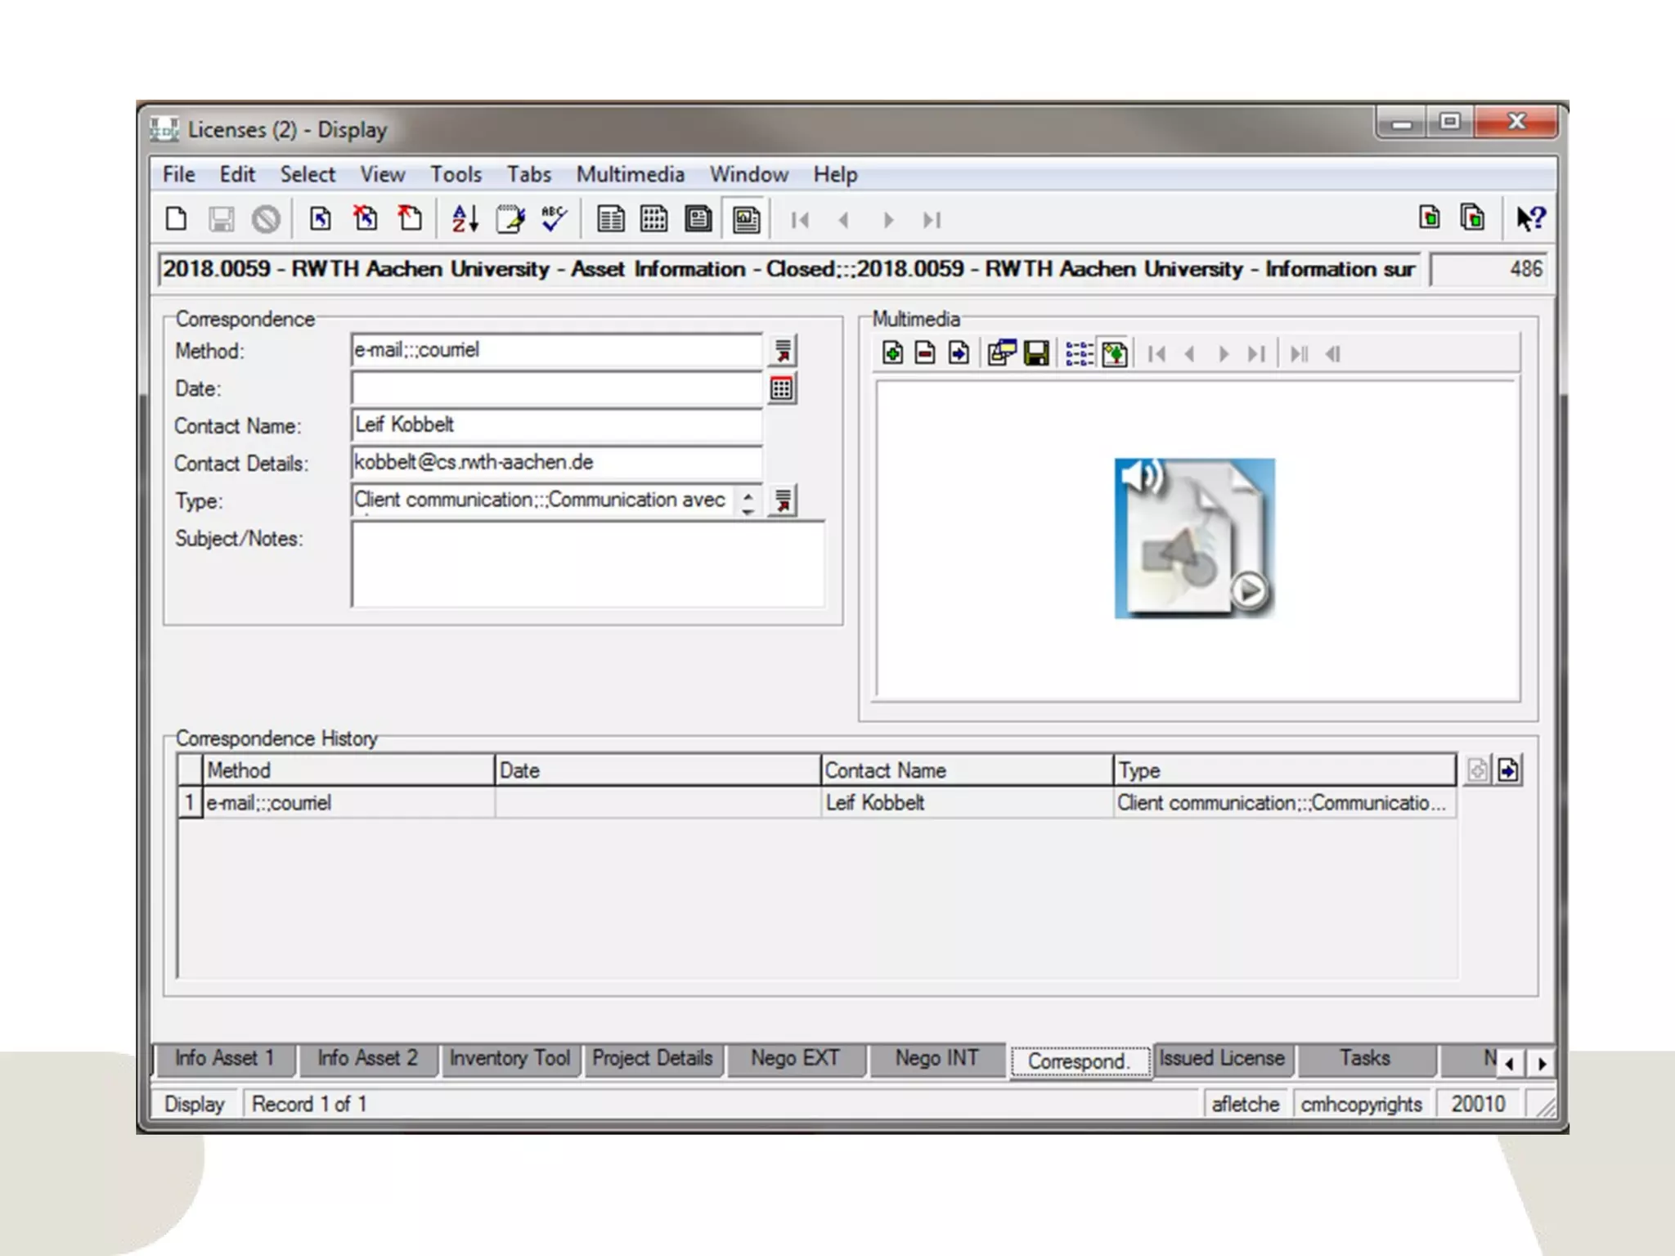Click the ABC spell check icon
This screenshot has width=1675, height=1256.
(554, 219)
